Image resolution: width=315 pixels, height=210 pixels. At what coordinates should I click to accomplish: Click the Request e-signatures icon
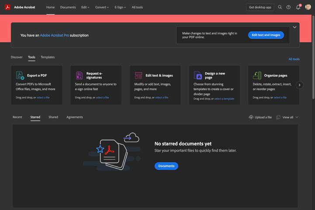click(79, 75)
